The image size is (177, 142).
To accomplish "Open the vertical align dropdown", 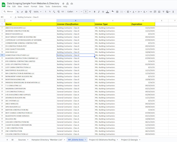I will [134, 12].
